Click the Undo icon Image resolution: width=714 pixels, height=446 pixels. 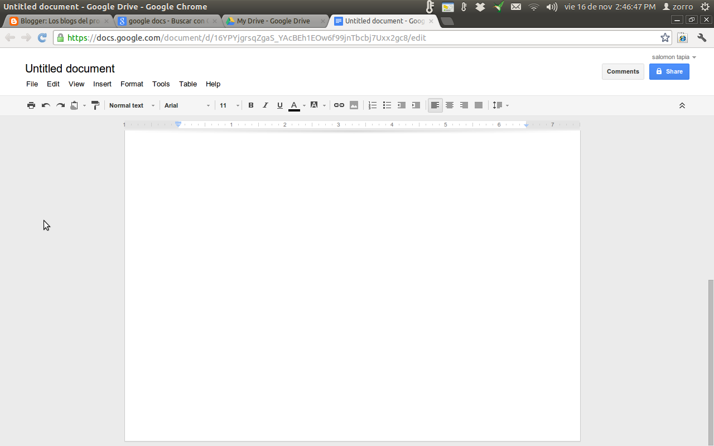[46, 105]
